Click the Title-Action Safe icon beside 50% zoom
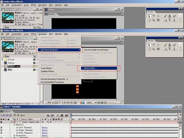The width and height of the screenshot is (184, 138). (56, 103)
